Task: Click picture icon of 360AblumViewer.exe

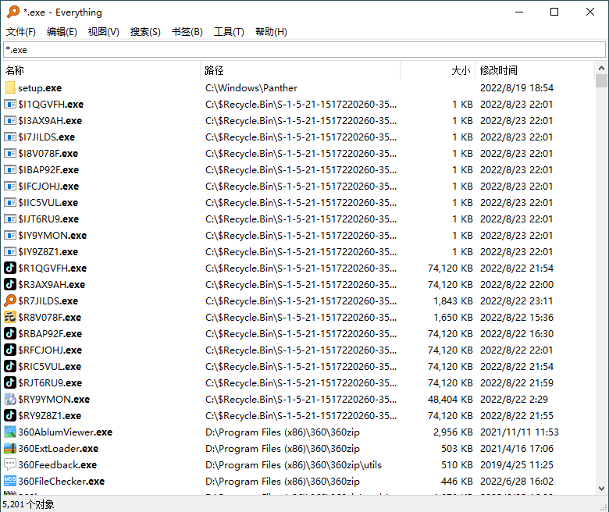Action: pos(10,432)
